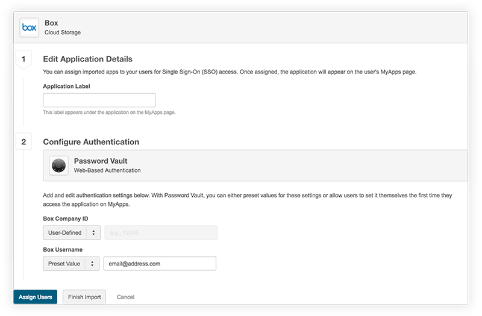This screenshot has height=316, width=482.
Task: Click the Box Username label
Action: 63,250
